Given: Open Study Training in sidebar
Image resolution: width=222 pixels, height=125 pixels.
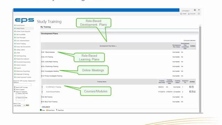Looking at the screenshot, I should click(21, 44).
